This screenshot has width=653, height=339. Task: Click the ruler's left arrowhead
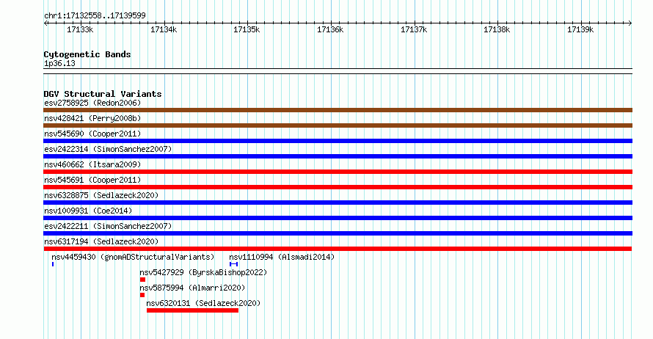click(45, 23)
